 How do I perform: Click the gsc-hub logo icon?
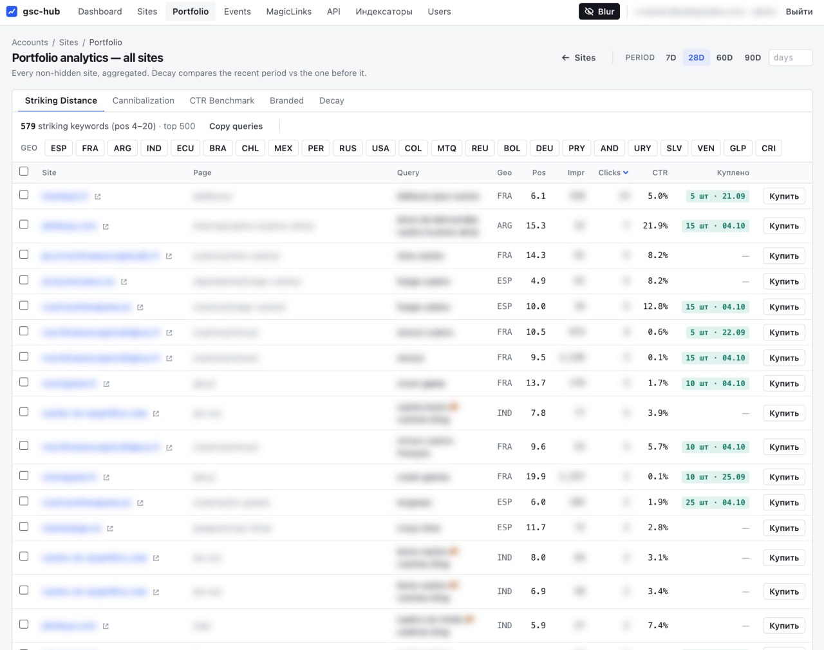(x=12, y=12)
